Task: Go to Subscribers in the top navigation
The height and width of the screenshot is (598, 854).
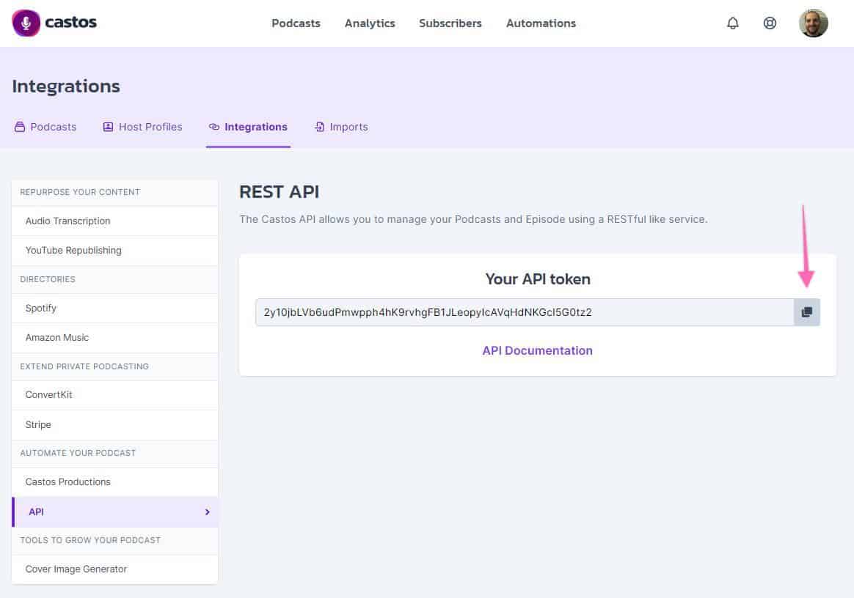Action: coord(450,23)
